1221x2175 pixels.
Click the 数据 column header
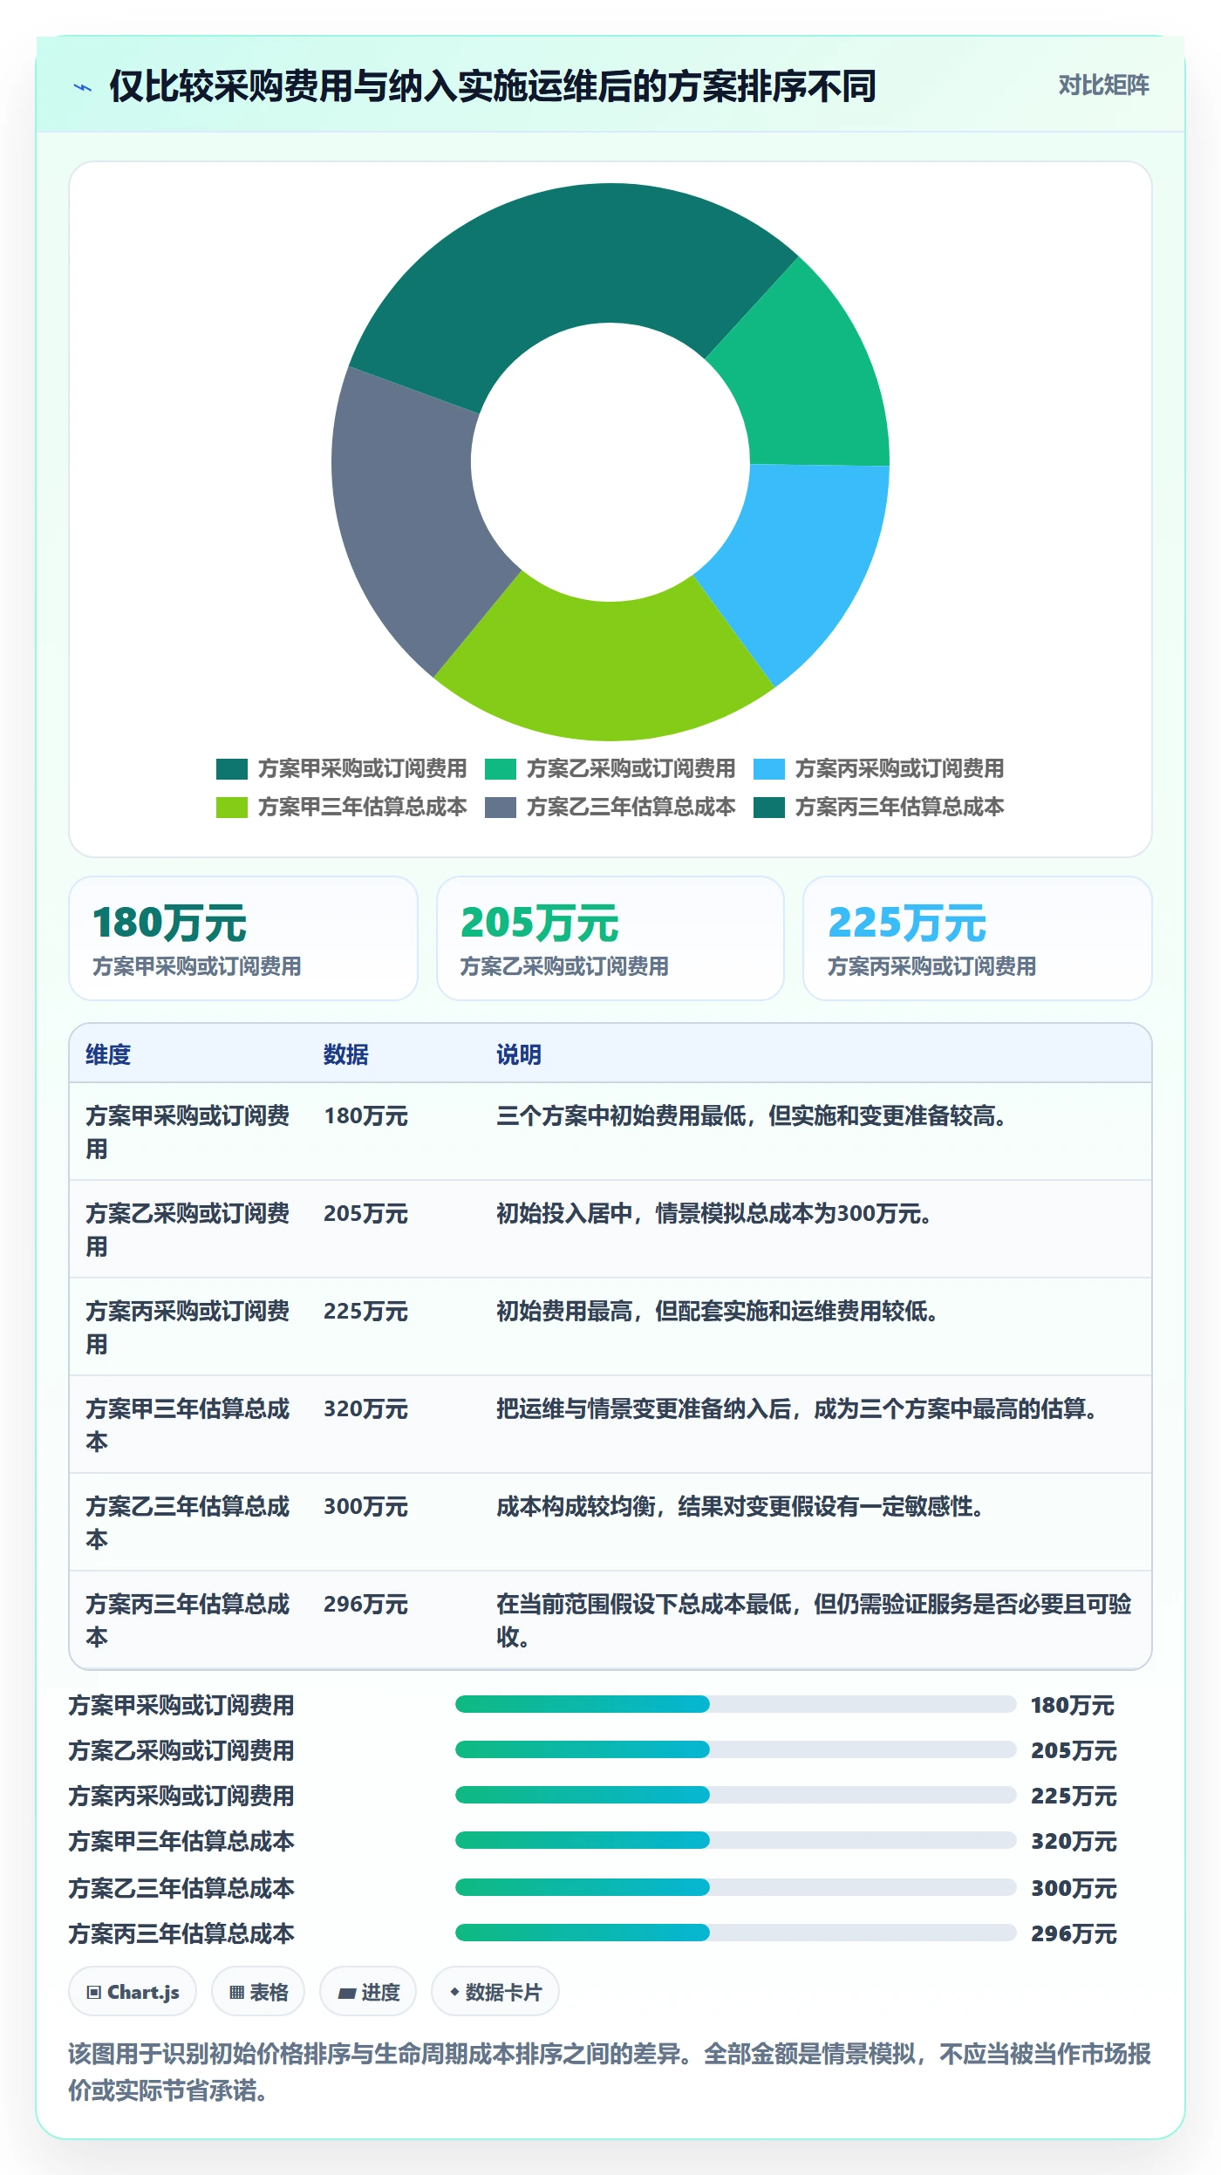(346, 1054)
